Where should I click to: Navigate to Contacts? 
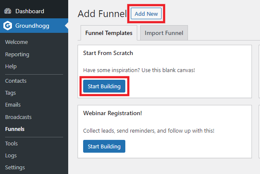(x=16, y=81)
